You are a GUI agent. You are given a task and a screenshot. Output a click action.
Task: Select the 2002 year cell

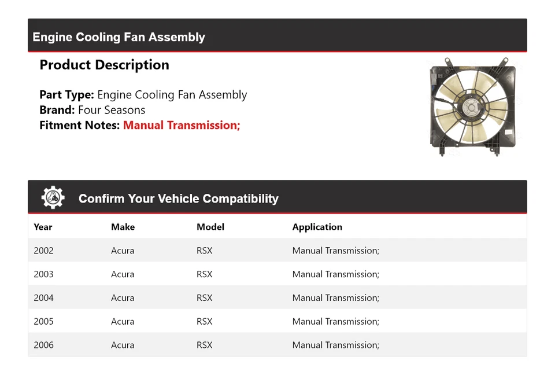(43, 251)
